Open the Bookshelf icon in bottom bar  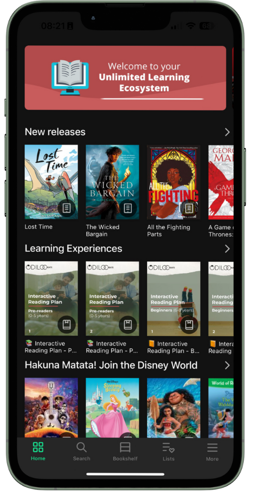(x=125, y=447)
